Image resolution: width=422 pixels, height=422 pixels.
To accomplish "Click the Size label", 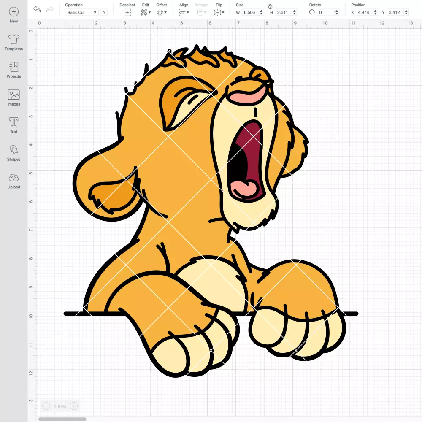I will (x=240, y=5).
